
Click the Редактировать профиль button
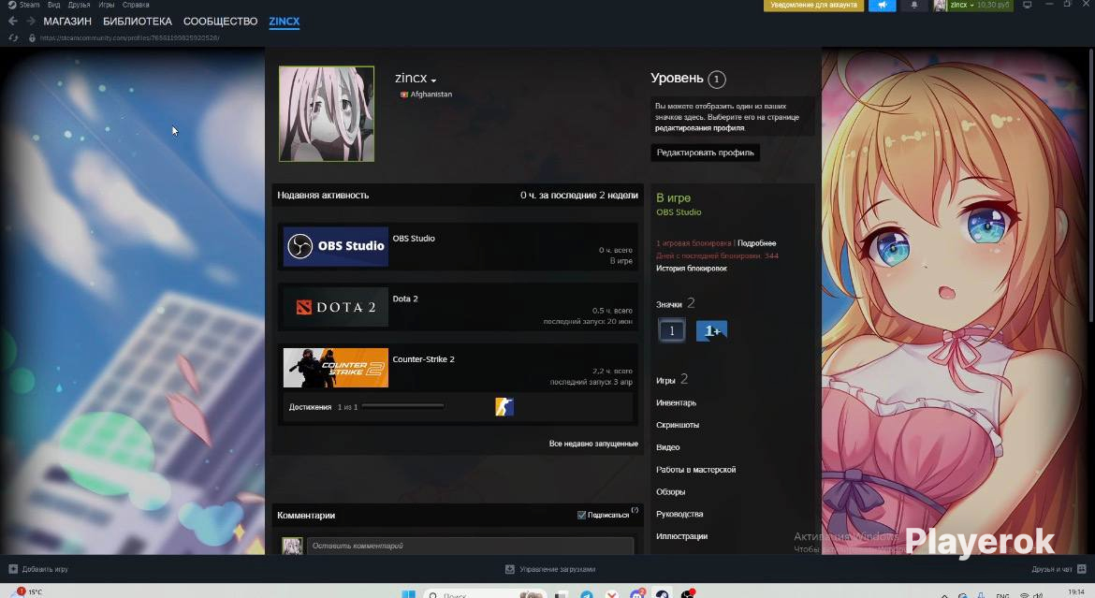click(x=706, y=153)
